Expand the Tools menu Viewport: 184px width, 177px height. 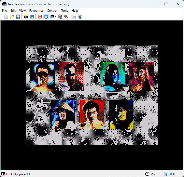(65, 11)
